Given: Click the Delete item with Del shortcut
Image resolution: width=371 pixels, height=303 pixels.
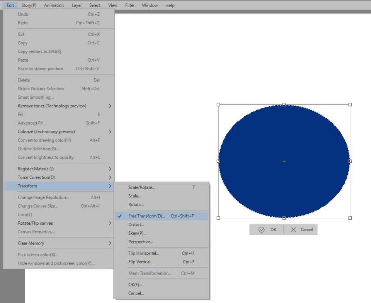Looking at the screenshot, I should (x=59, y=80).
